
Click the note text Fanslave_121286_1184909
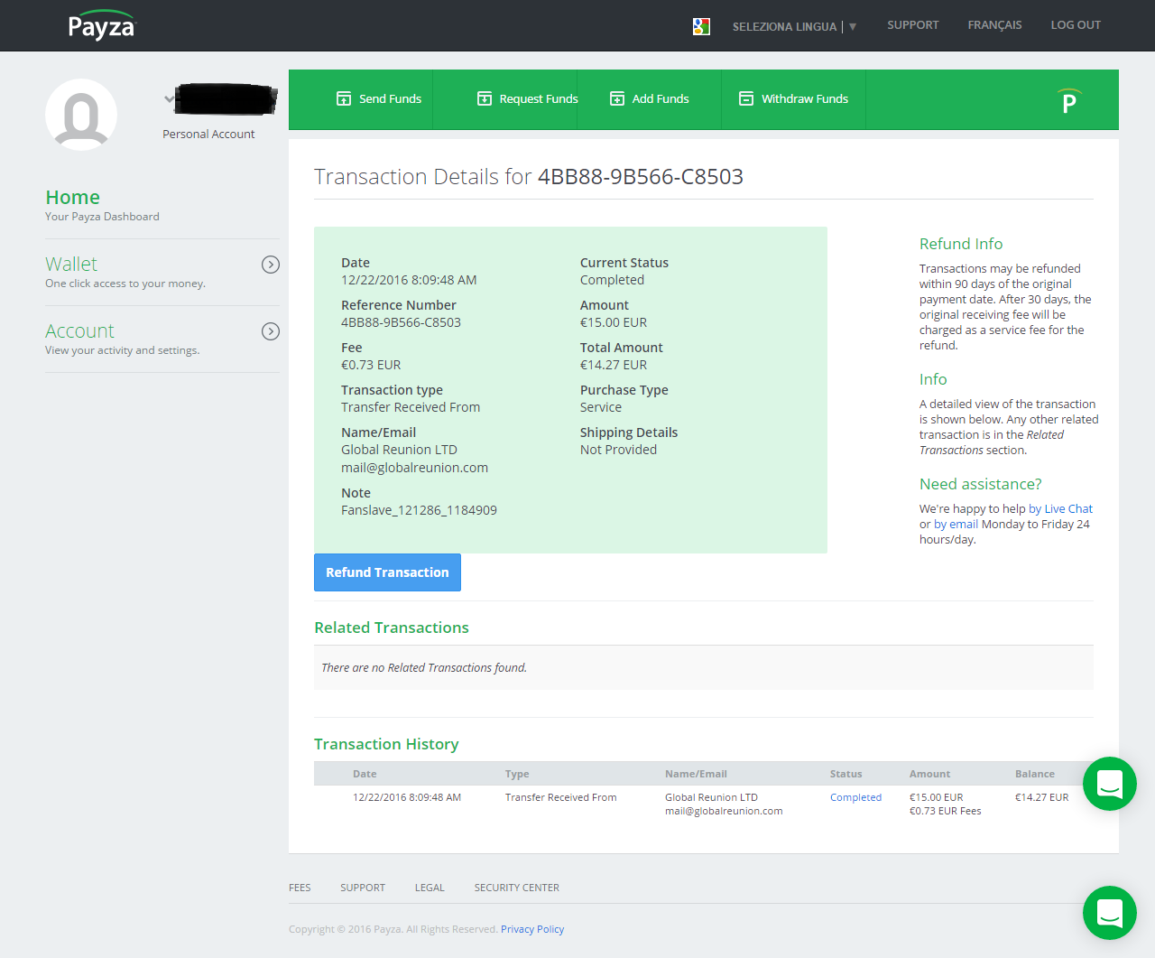coord(419,510)
